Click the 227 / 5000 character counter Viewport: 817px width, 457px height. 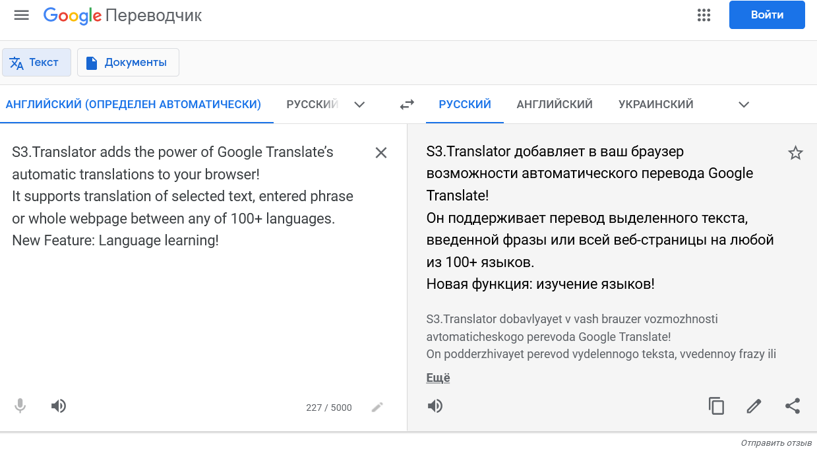329,408
